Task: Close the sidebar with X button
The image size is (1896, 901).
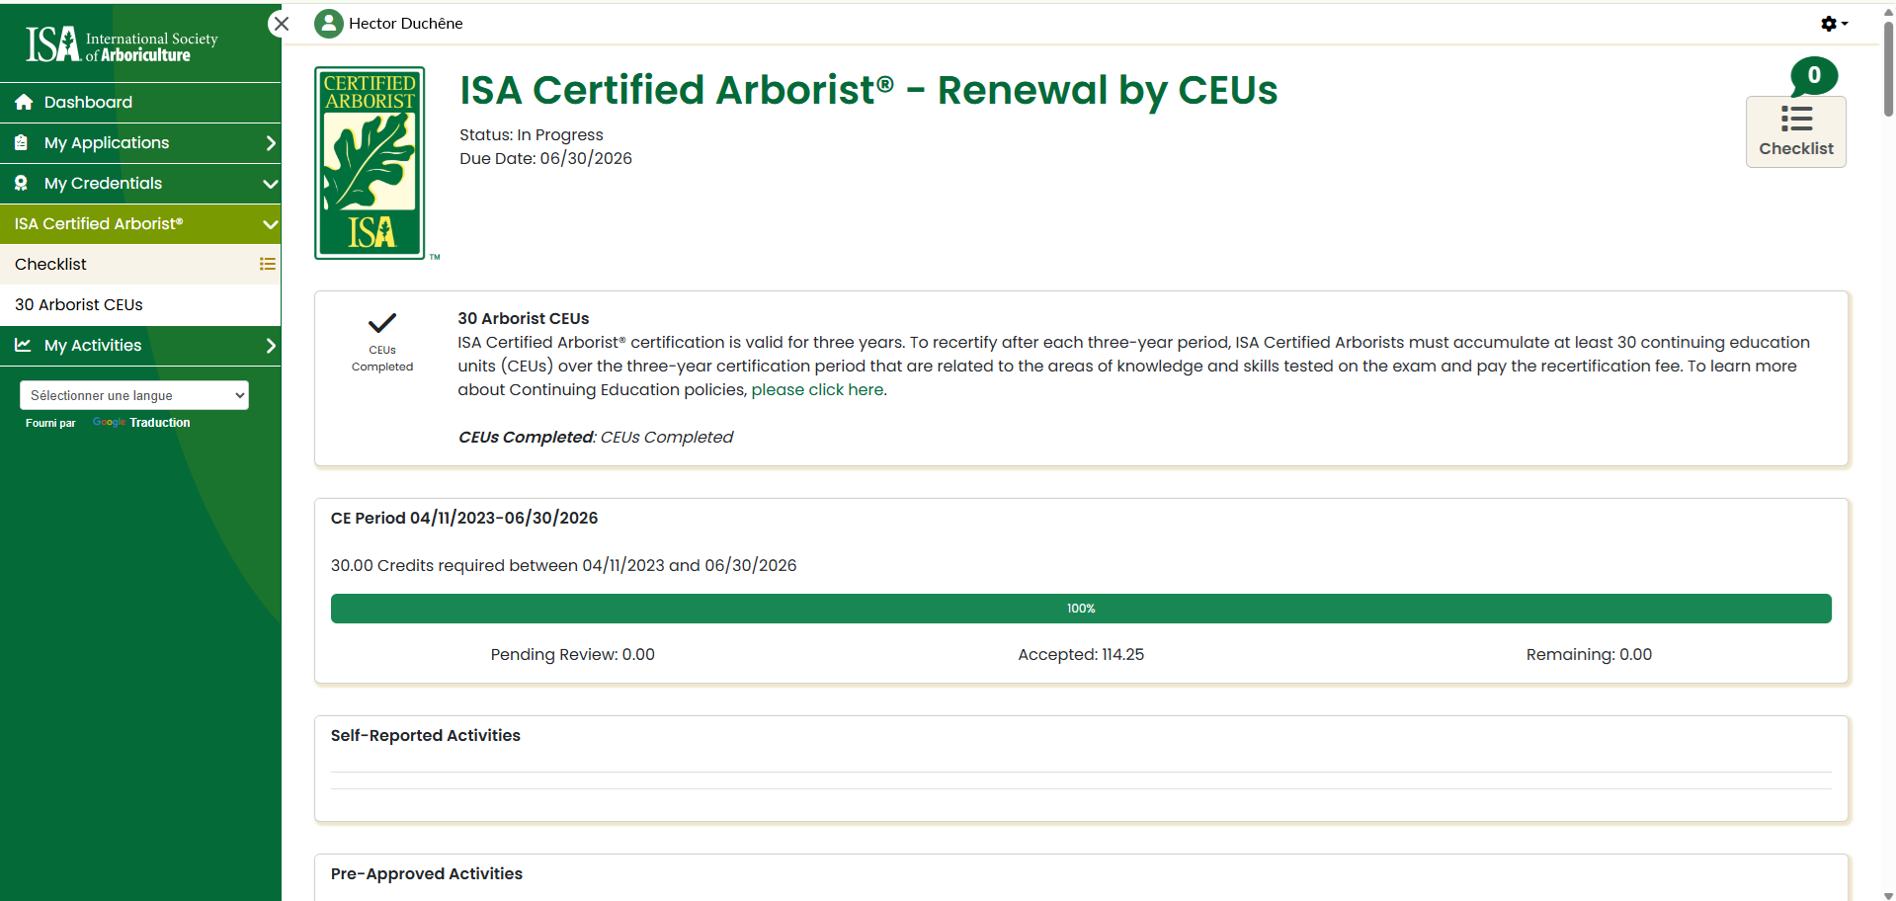Action: click(282, 24)
